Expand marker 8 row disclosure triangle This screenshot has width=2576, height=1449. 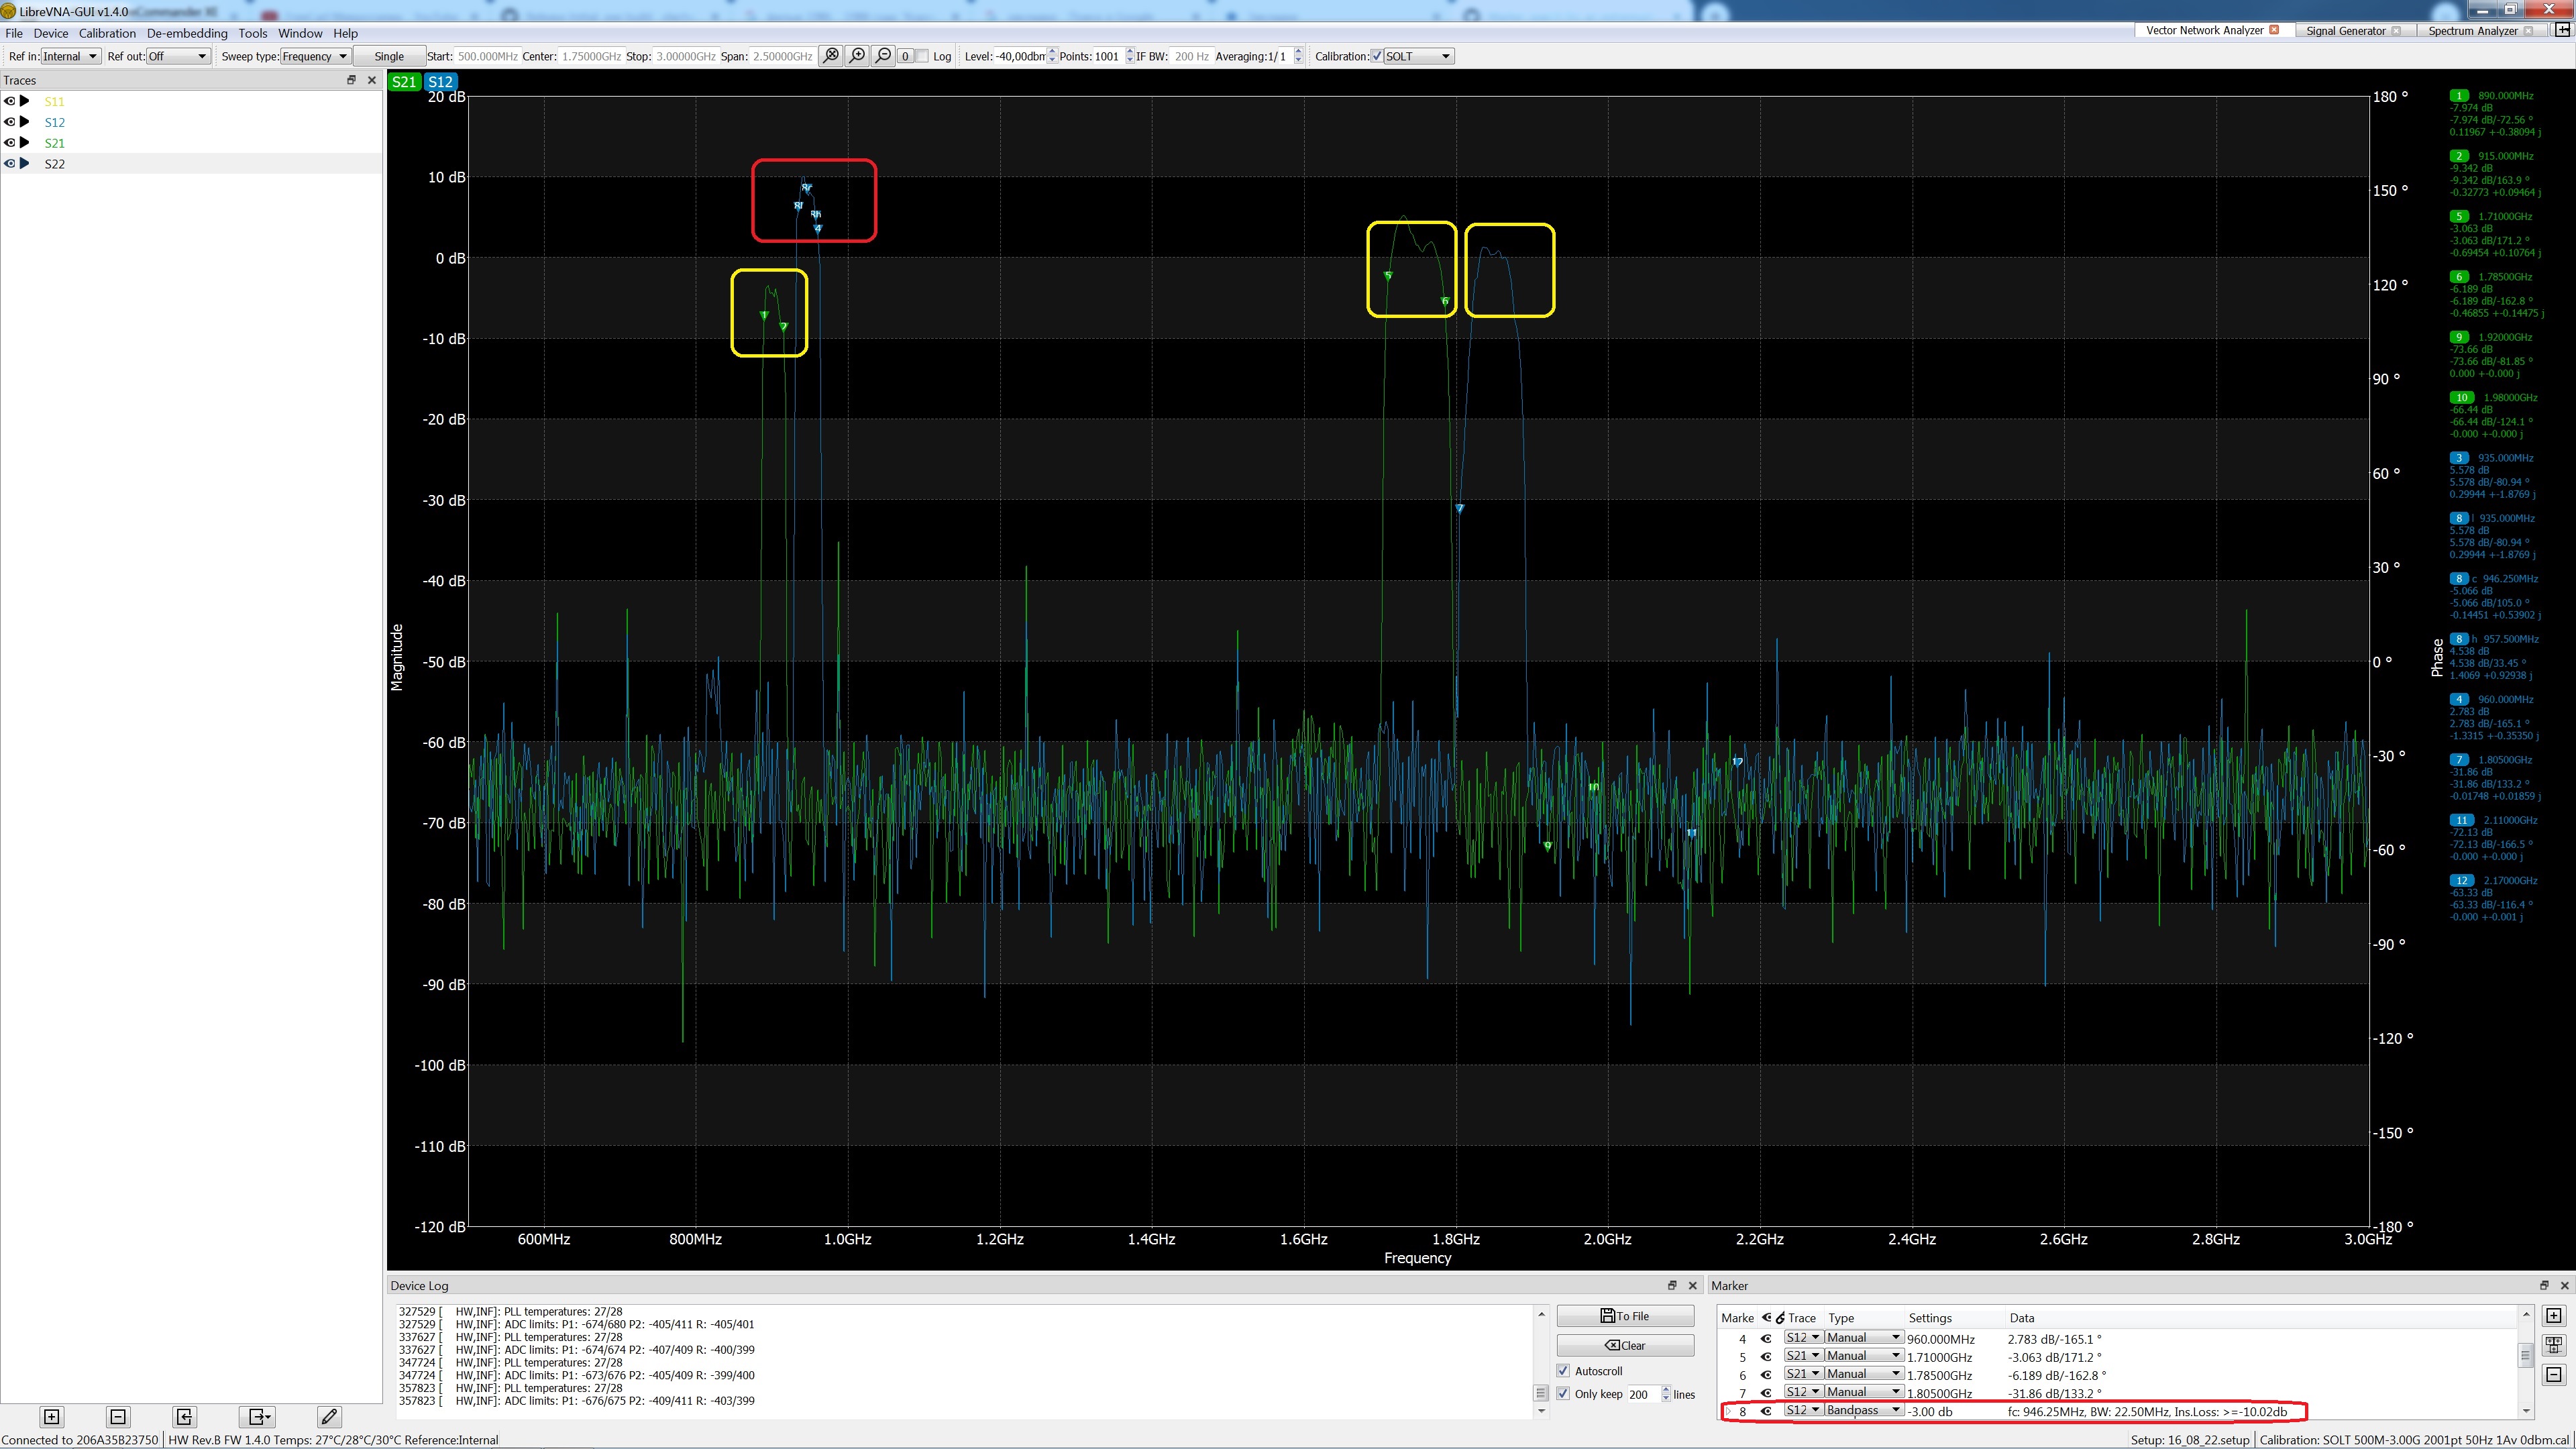pyautogui.click(x=1728, y=1412)
